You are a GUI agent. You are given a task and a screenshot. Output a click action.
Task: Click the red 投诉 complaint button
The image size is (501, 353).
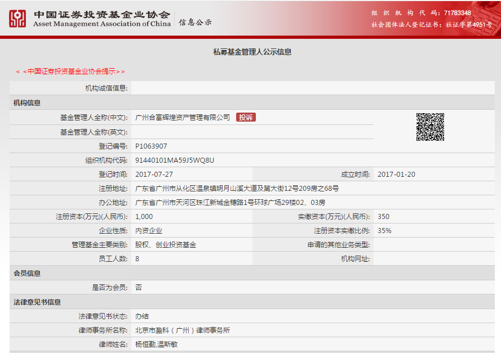[x=246, y=118]
